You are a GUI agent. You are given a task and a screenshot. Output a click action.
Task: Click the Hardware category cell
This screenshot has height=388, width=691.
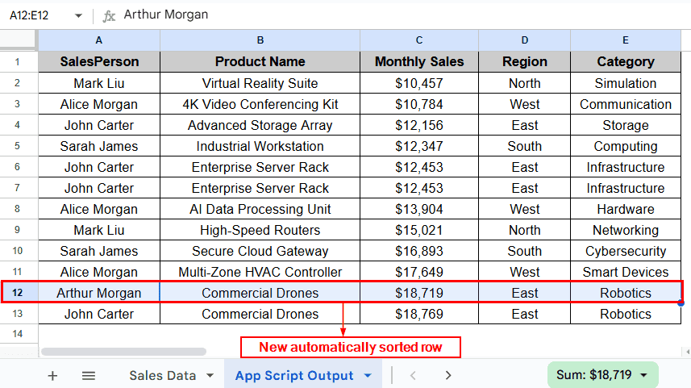[626, 209]
